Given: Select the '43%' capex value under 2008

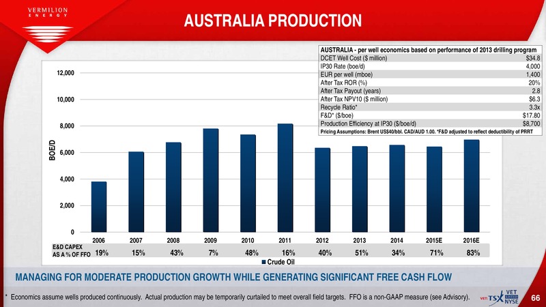Looking at the screenshot, I should [177, 253].
